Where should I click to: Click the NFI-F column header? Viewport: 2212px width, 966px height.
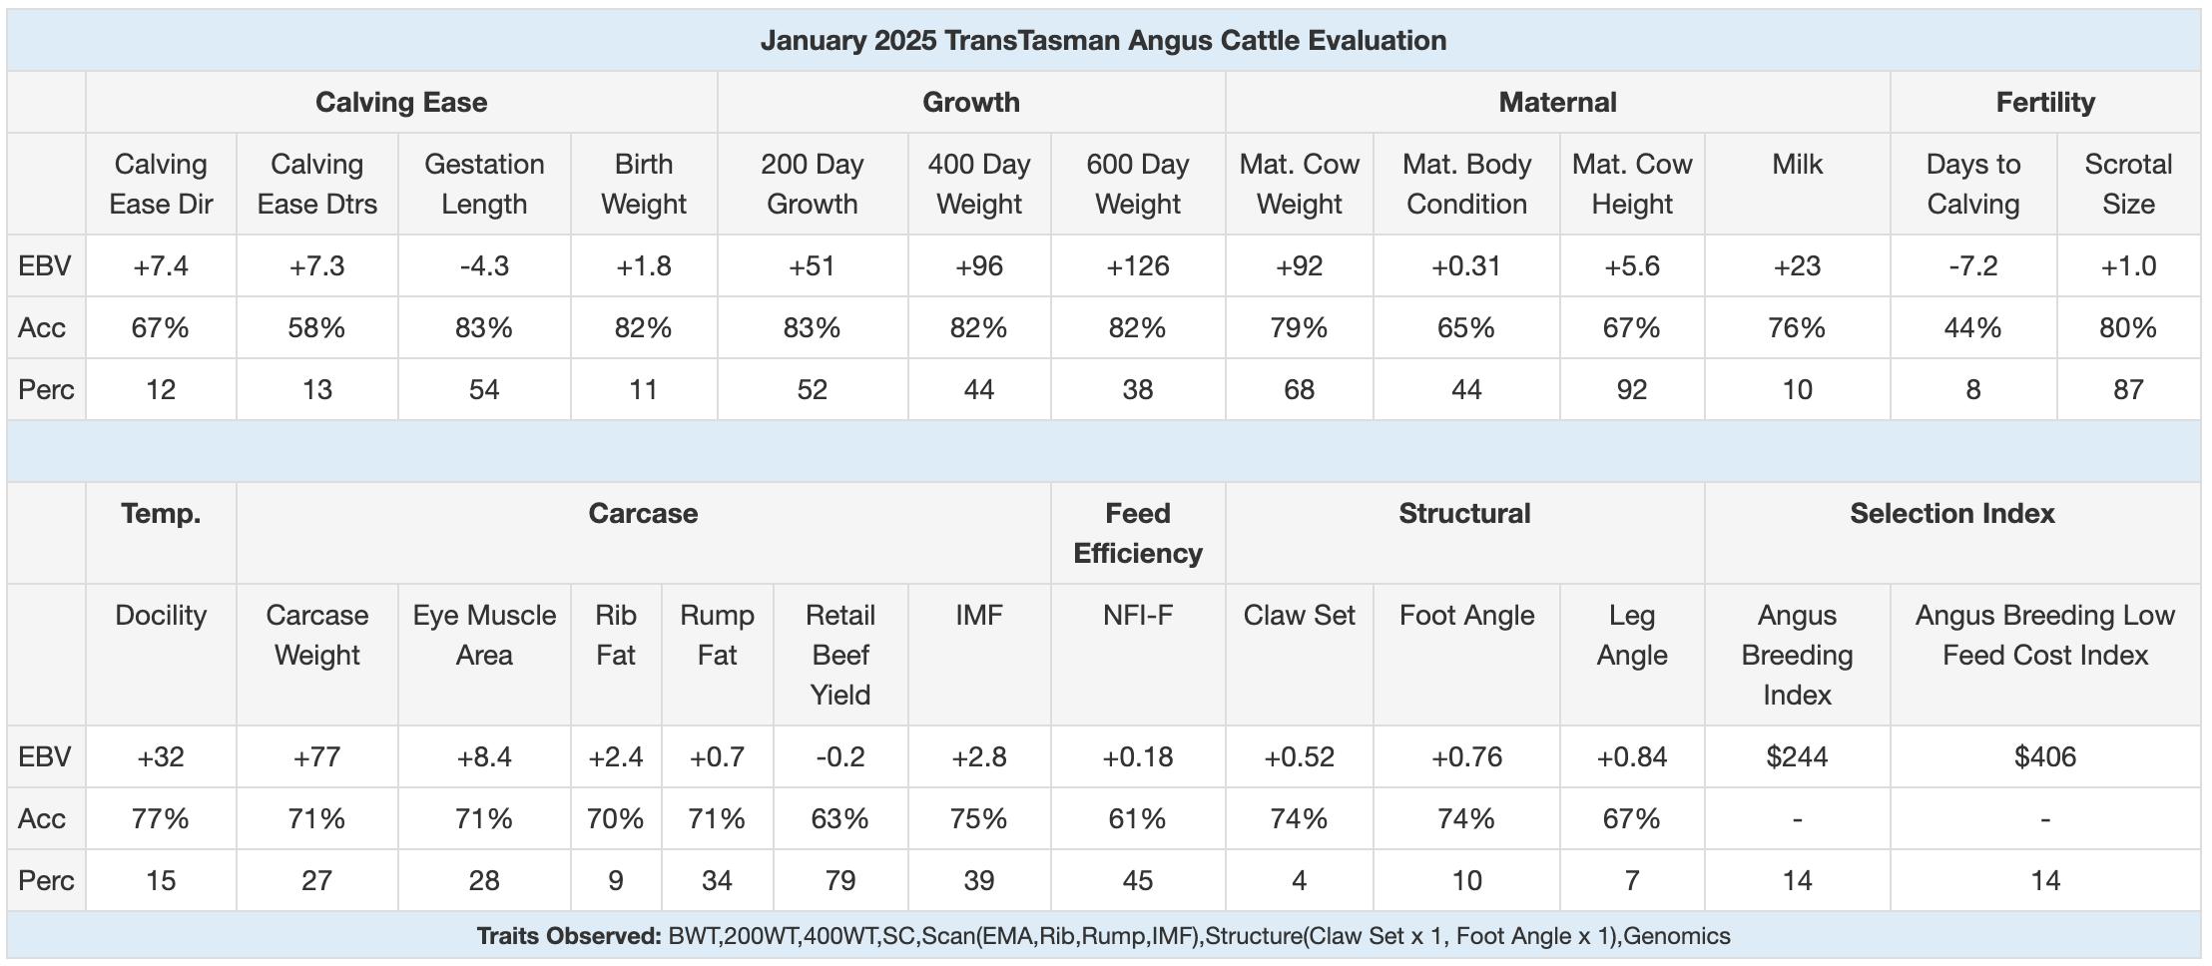click(1137, 616)
